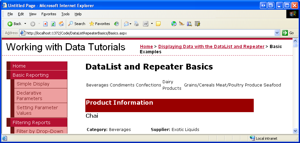Click the History icon in toolbar
This screenshot has height=143, width=300.
coord(116,24)
